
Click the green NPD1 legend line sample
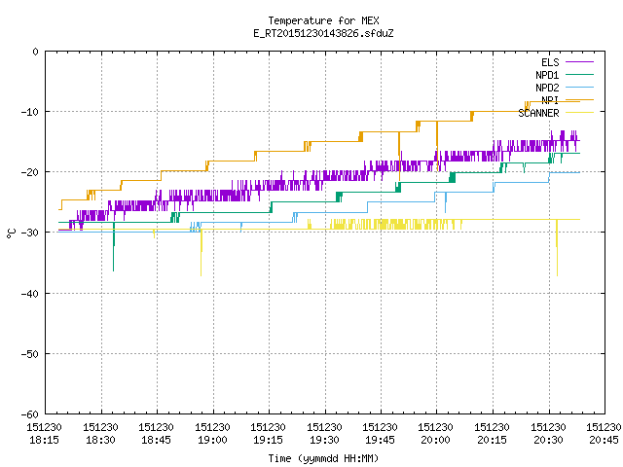pos(579,74)
